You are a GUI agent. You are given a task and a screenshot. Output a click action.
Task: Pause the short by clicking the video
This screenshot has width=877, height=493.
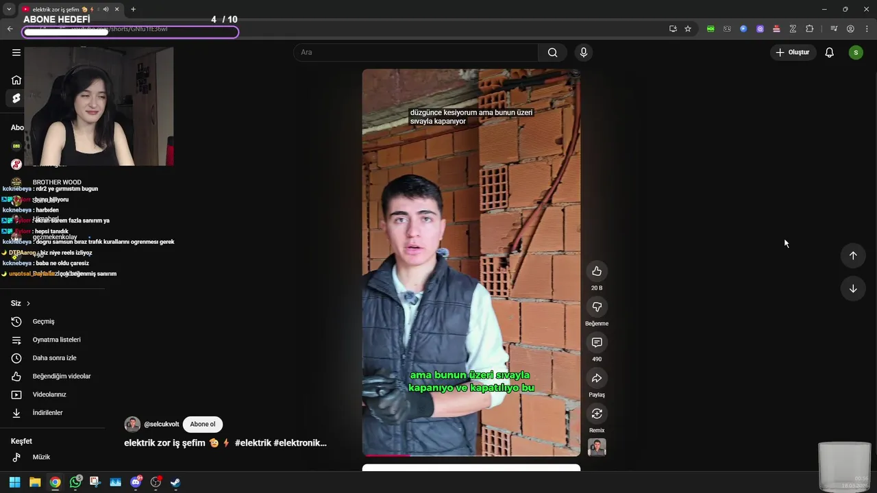click(x=471, y=262)
